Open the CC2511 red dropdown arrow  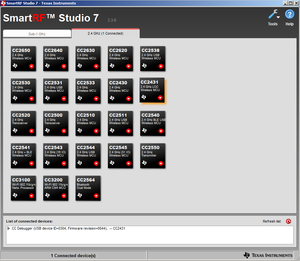[x=129, y=131]
